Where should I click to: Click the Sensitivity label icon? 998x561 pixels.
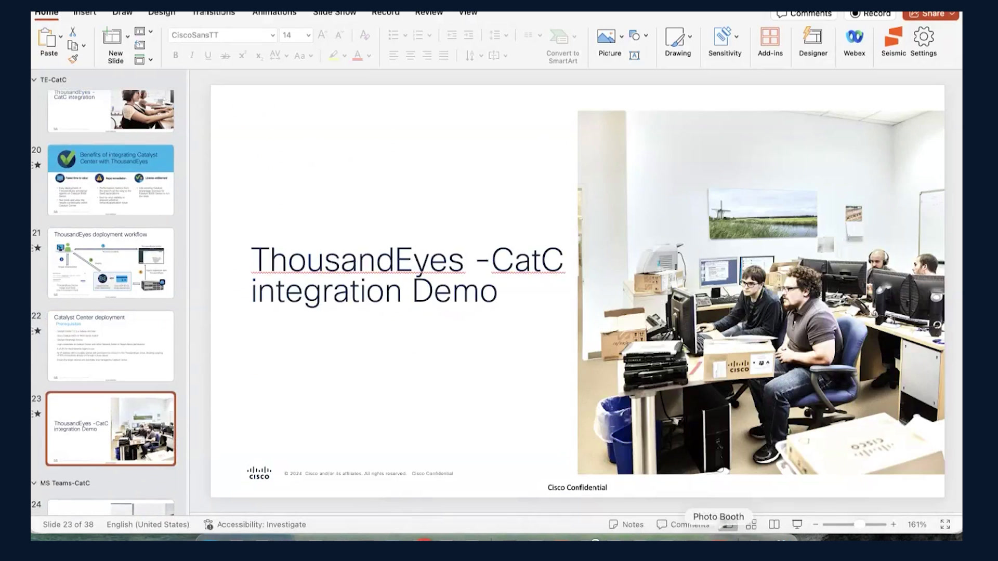point(722,36)
